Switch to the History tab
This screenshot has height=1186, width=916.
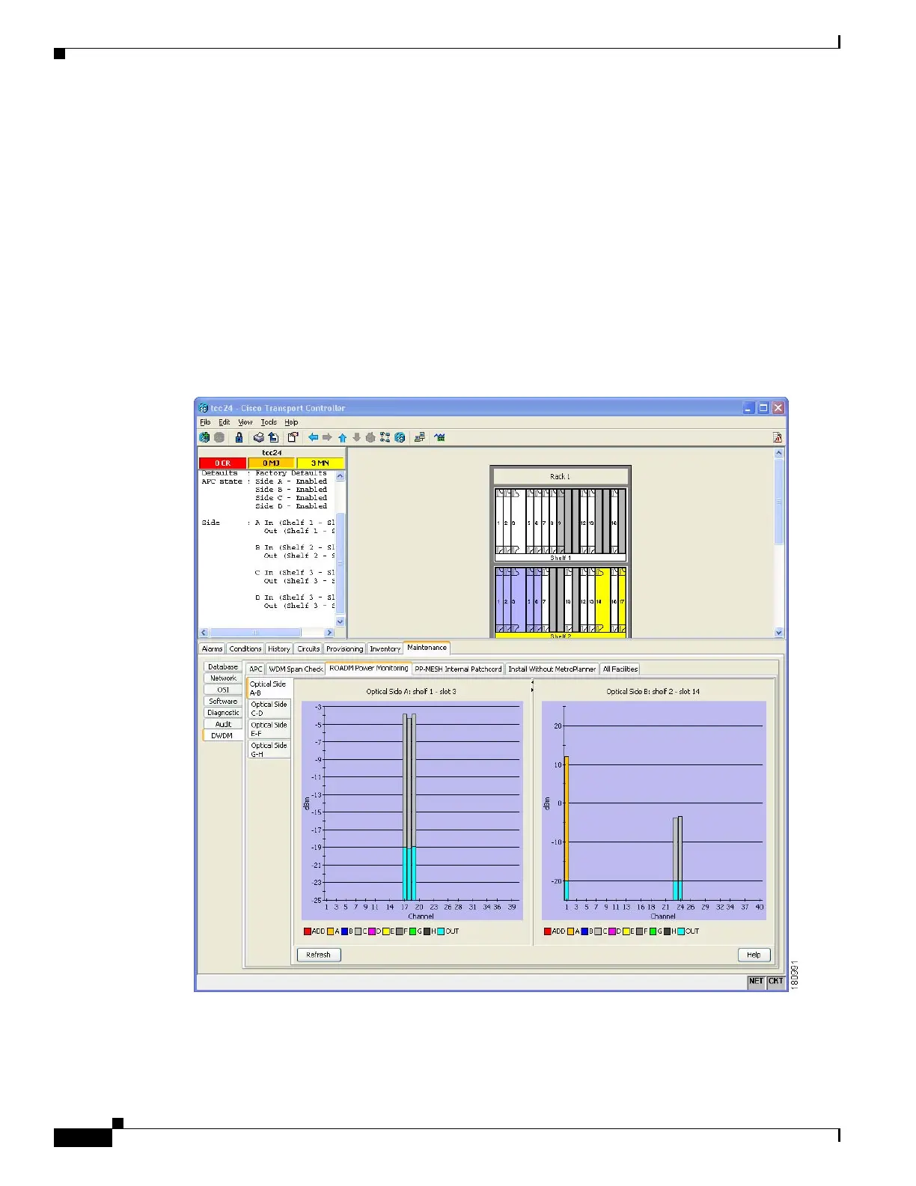point(279,649)
